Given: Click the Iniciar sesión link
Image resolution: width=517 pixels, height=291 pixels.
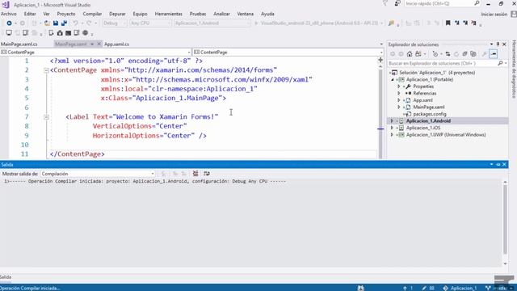Looking at the screenshot, I should coord(494,15).
